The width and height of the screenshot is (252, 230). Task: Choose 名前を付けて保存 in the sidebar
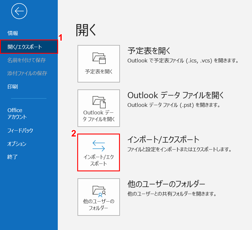point(26,60)
